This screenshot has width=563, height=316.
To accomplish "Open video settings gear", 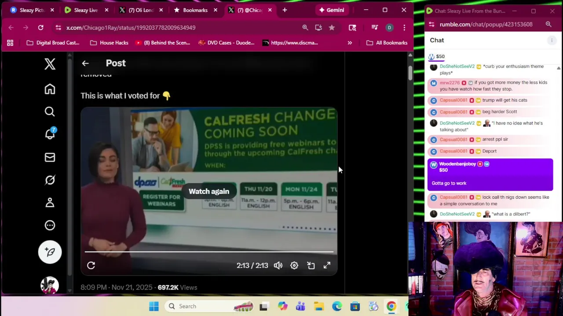I will (x=294, y=266).
